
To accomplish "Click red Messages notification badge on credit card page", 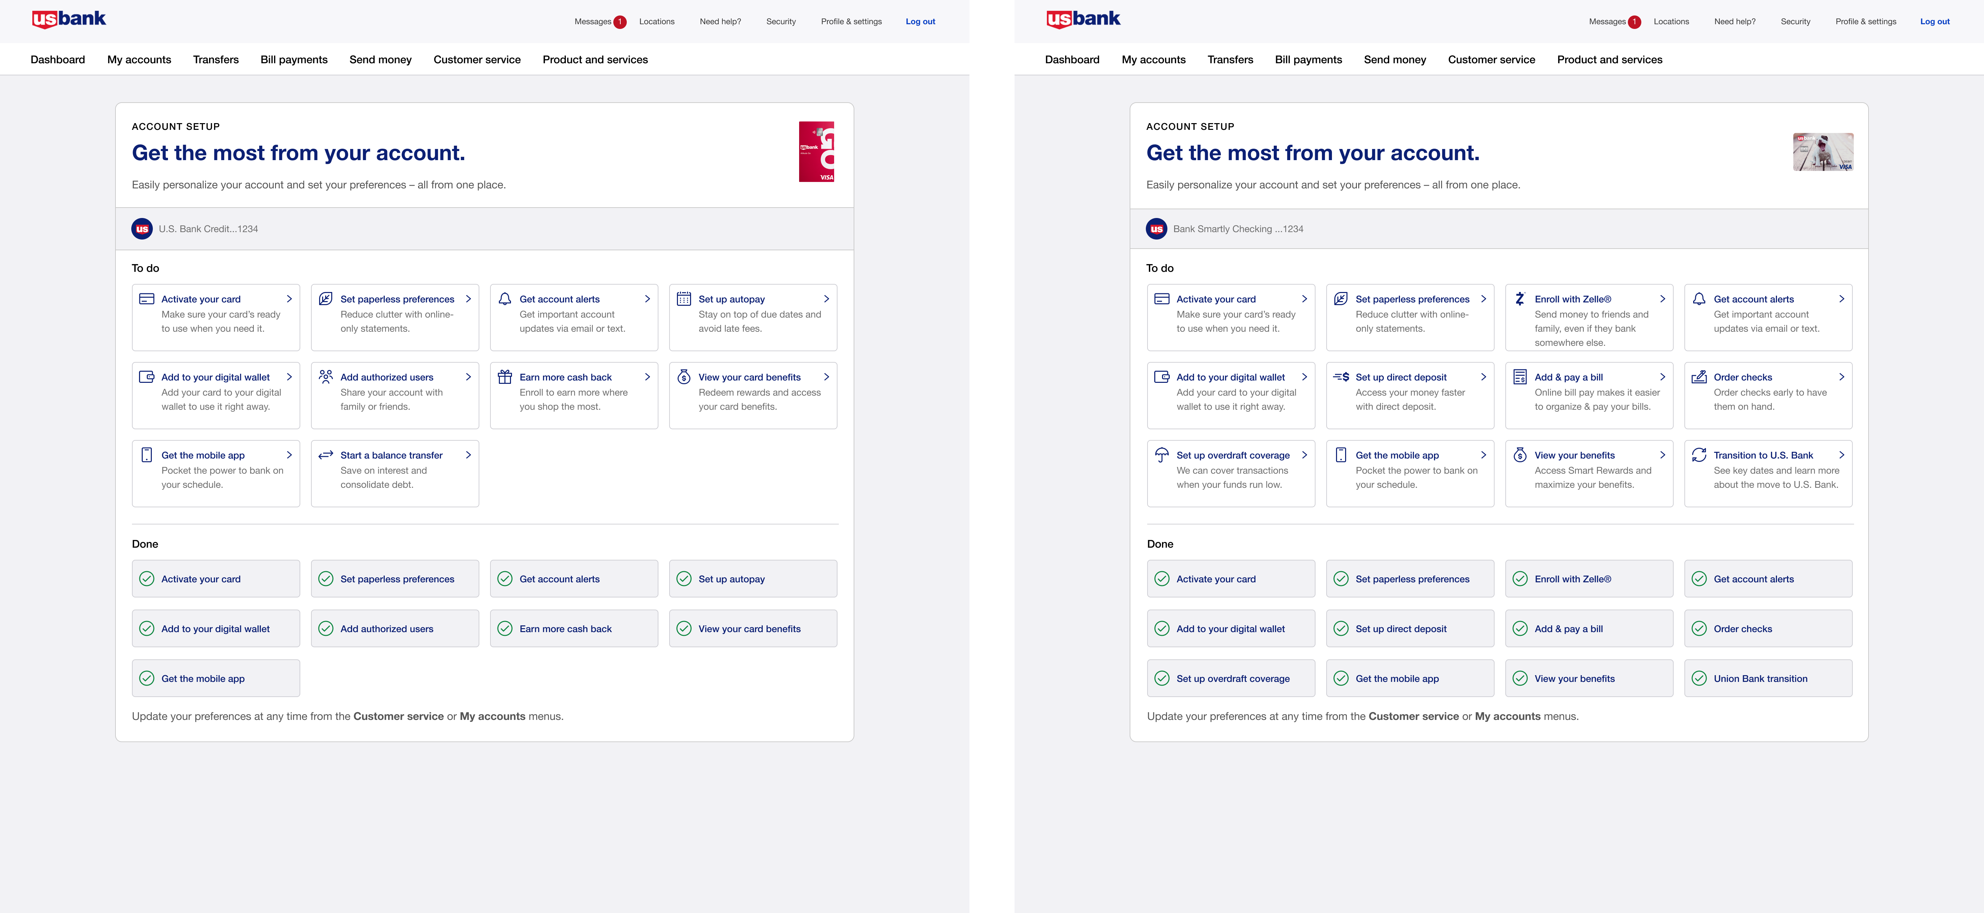I will click(x=619, y=22).
